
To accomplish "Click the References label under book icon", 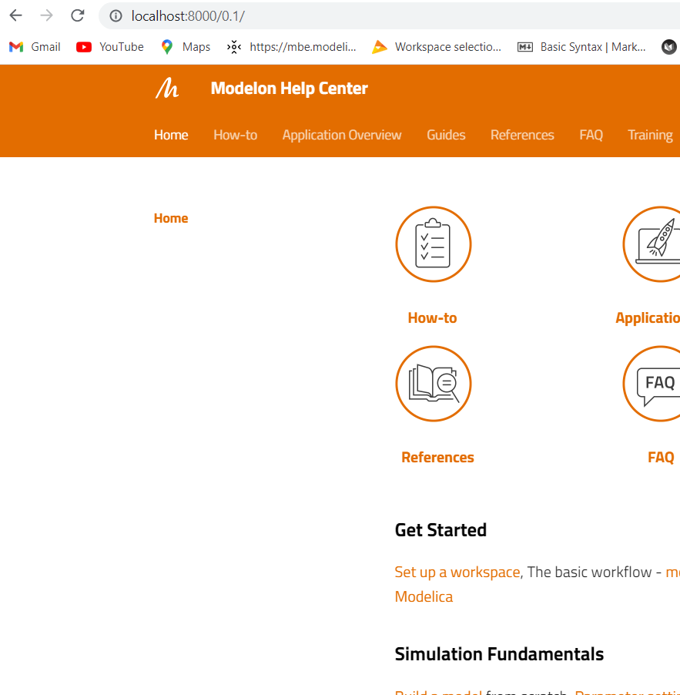I will pos(437,458).
